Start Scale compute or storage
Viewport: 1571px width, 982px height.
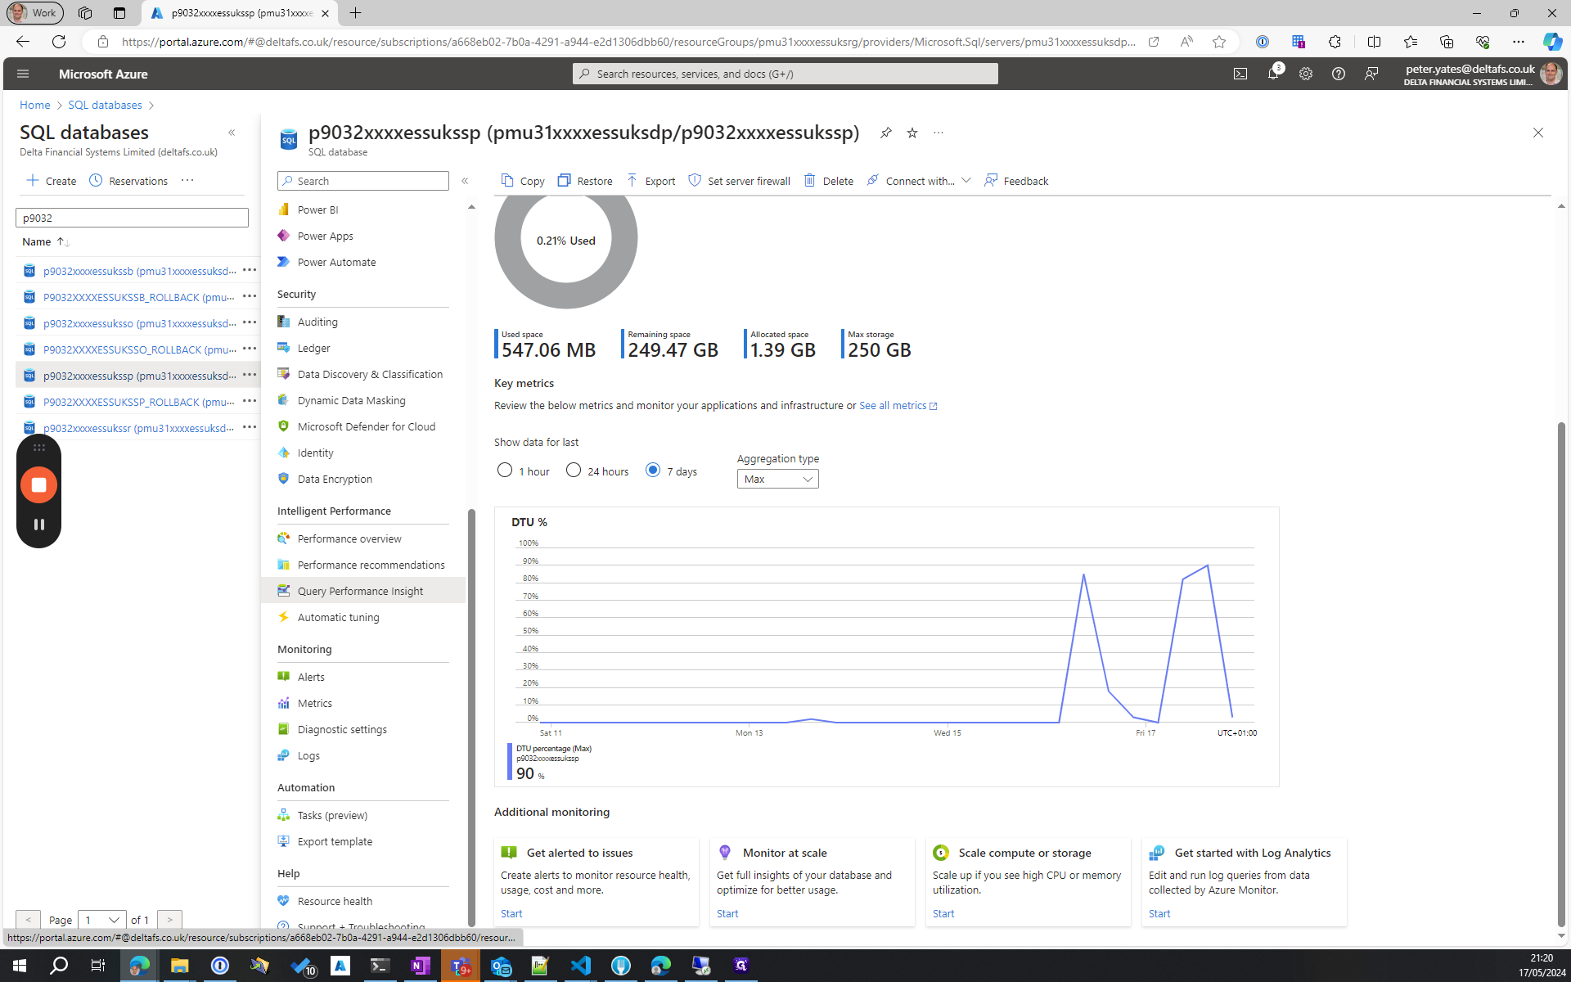[x=943, y=913]
